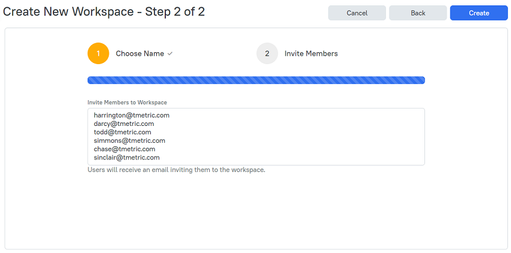
Task: Place cursor on darcy@tmetric.com line
Action: [124, 124]
